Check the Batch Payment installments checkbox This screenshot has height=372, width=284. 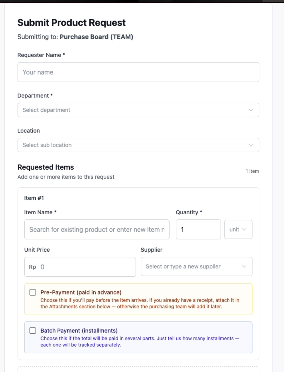point(33,330)
